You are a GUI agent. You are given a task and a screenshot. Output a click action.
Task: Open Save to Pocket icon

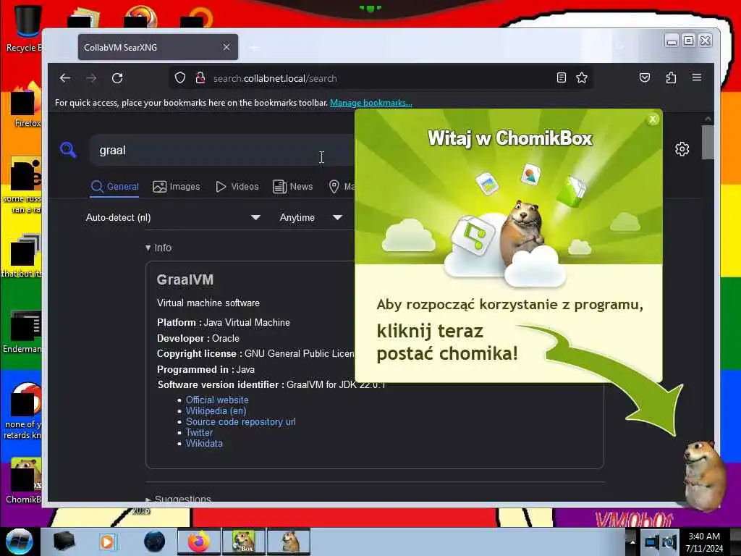pos(645,77)
